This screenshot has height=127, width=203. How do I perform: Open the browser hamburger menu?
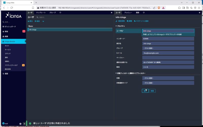pyautogui.click(x=199, y=8)
